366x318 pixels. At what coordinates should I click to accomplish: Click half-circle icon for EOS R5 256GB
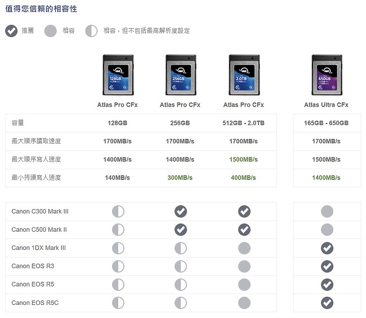pyautogui.click(x=181, y=285)
